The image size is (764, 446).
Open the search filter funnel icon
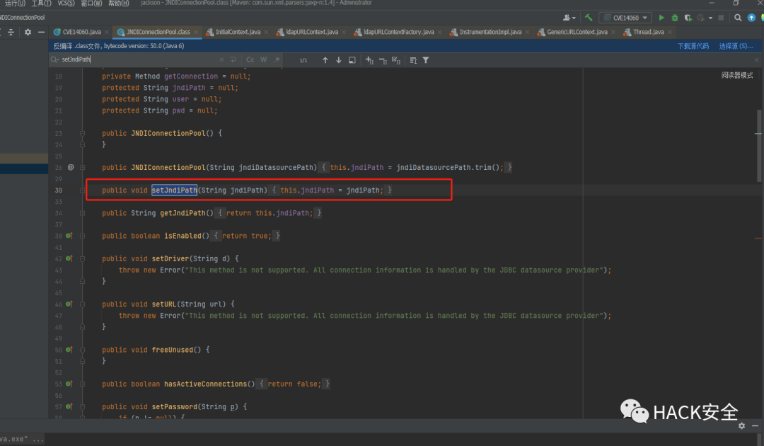pyautogui.click(x=426, y=60)
